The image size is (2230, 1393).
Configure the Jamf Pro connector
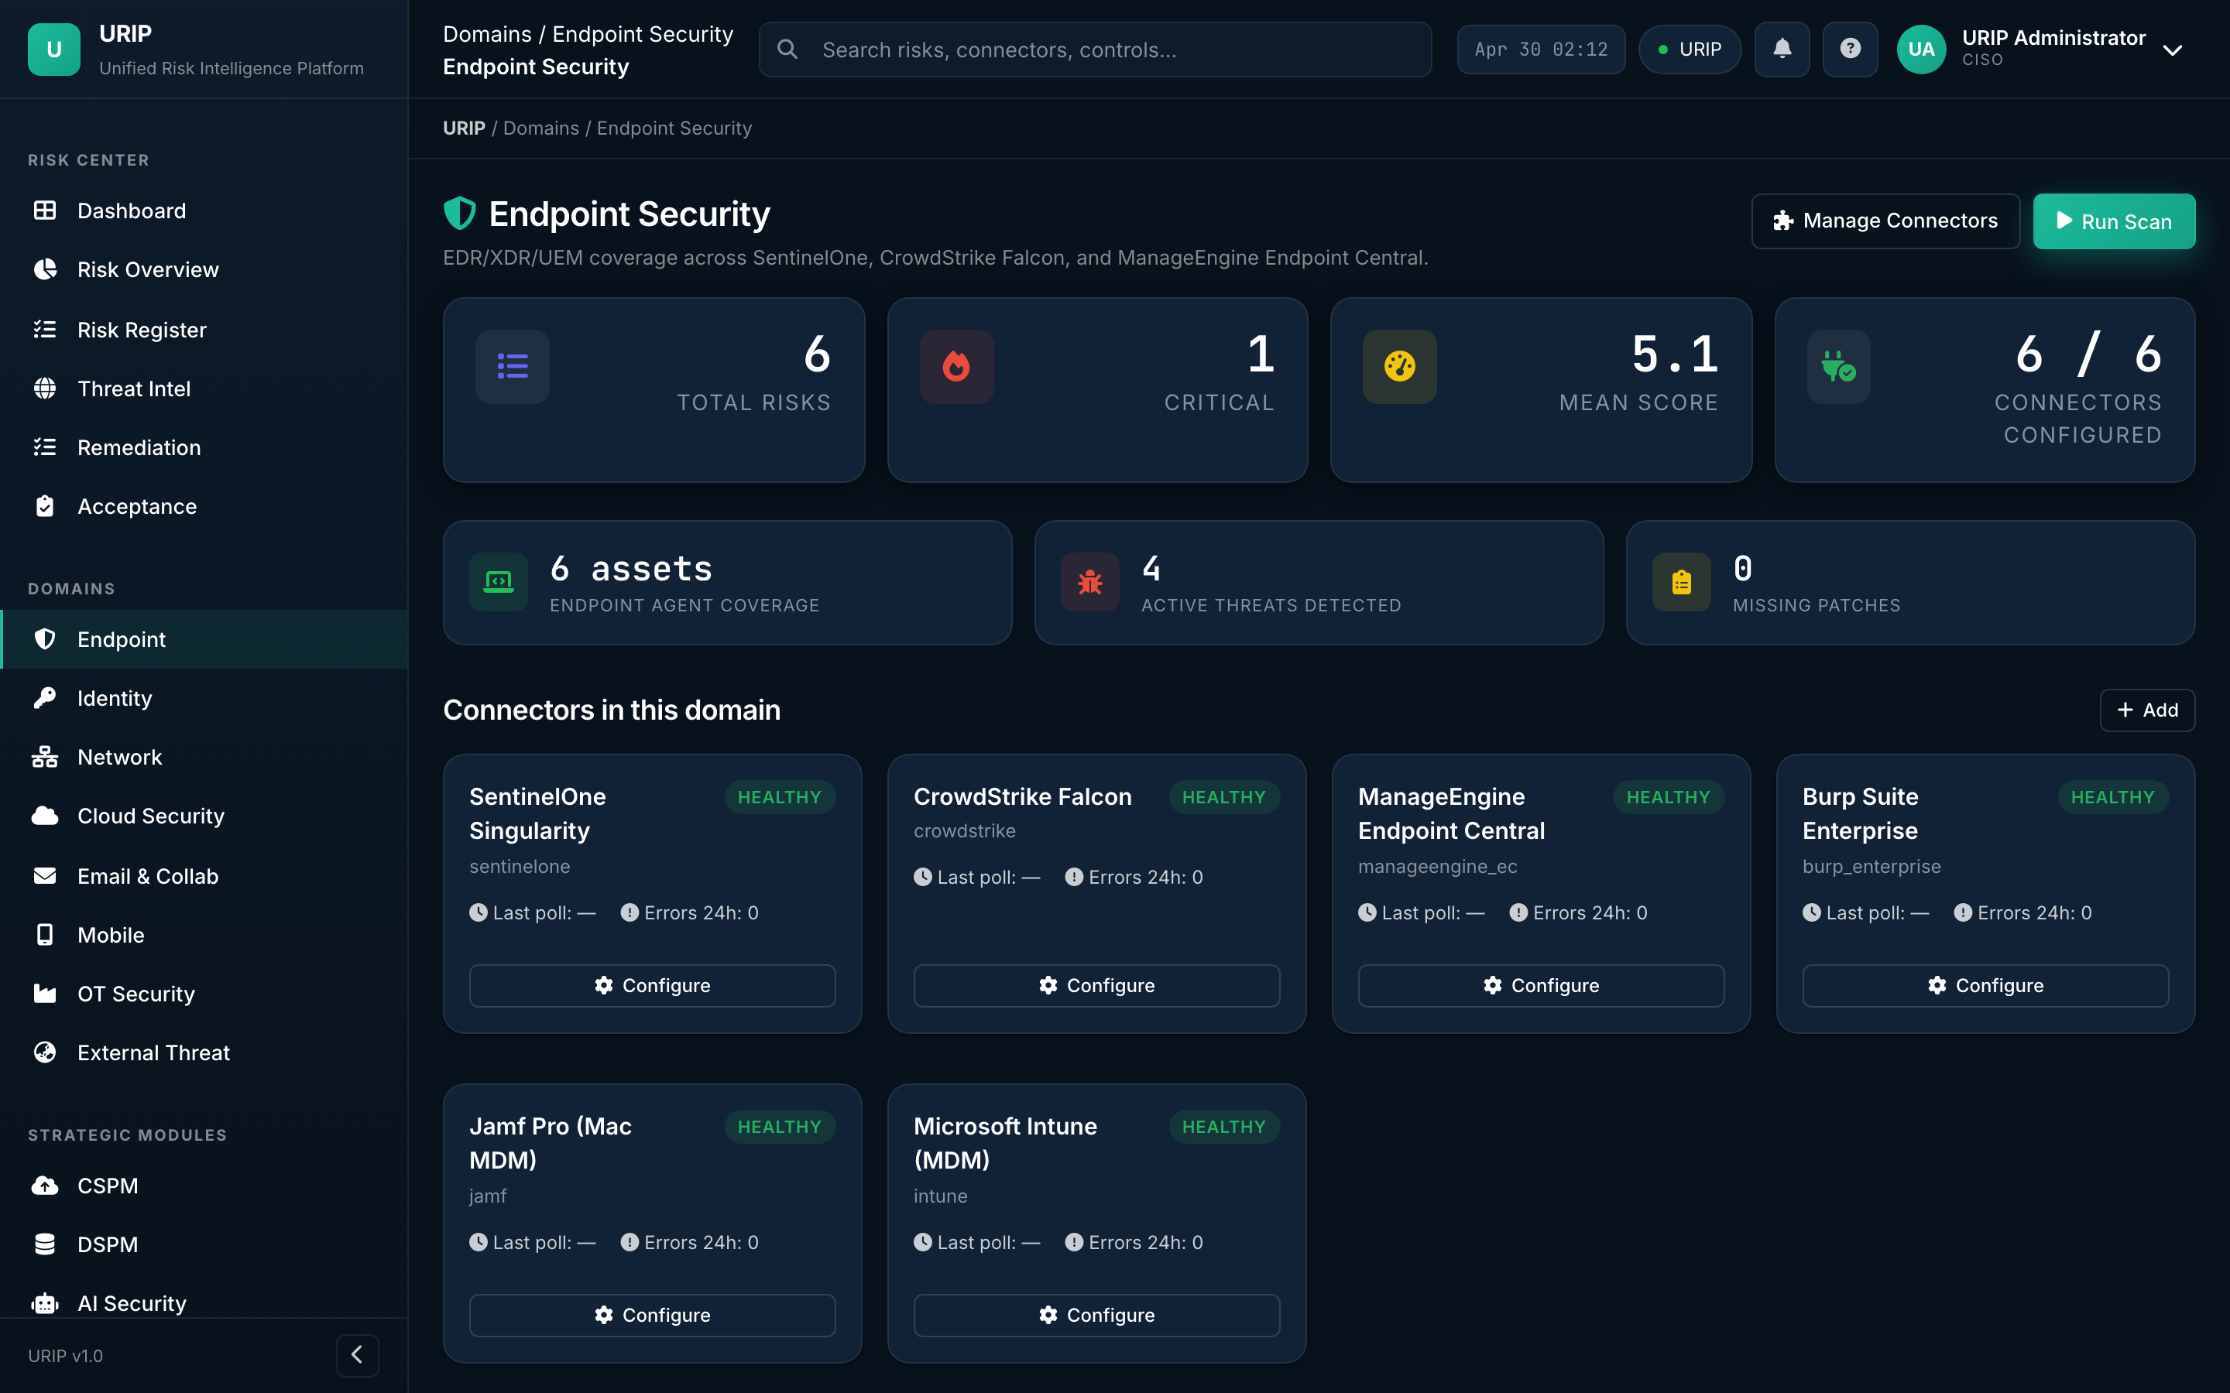(653, 1315)
